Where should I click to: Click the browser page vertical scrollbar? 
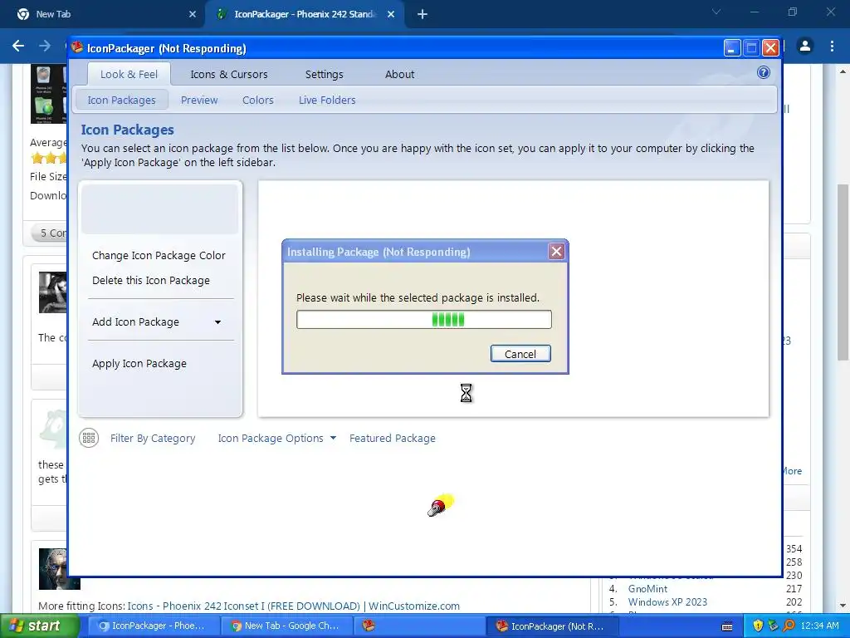point(843,272)
